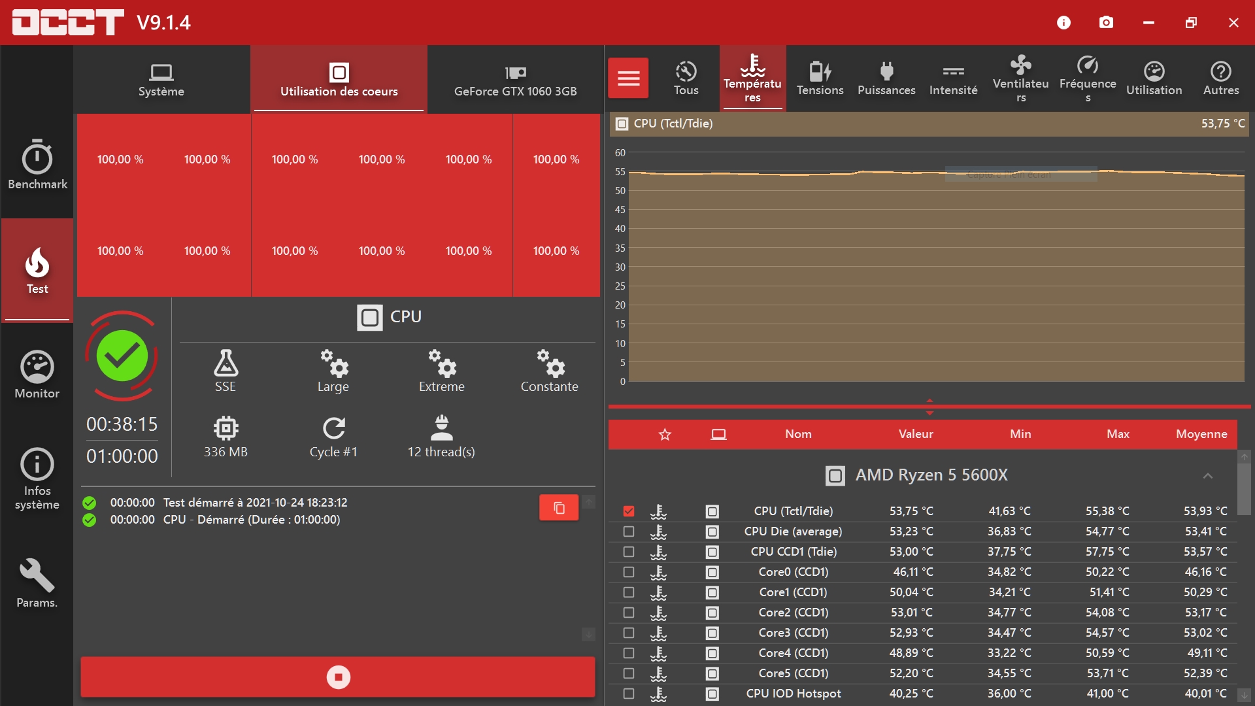Click the Large data set option
1255x706 pixels.
pos(333,371)
